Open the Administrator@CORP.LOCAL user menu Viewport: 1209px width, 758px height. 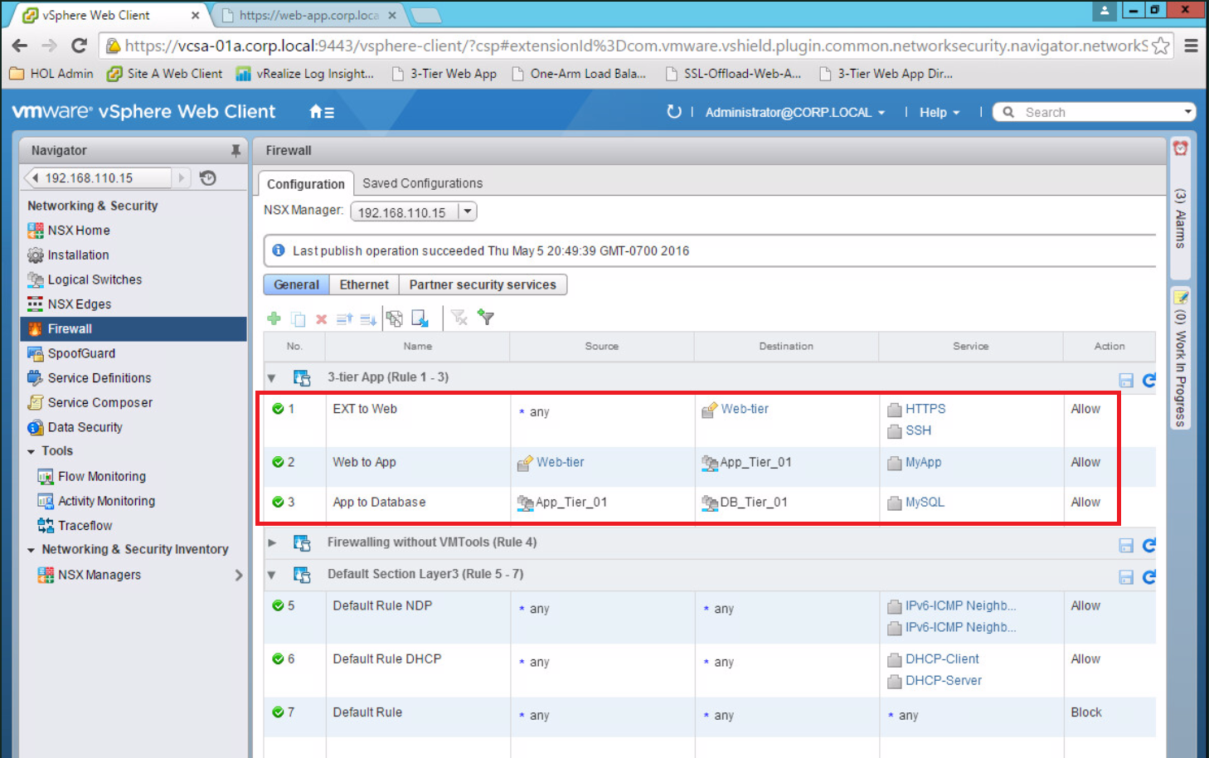click(x=795, y=112)
